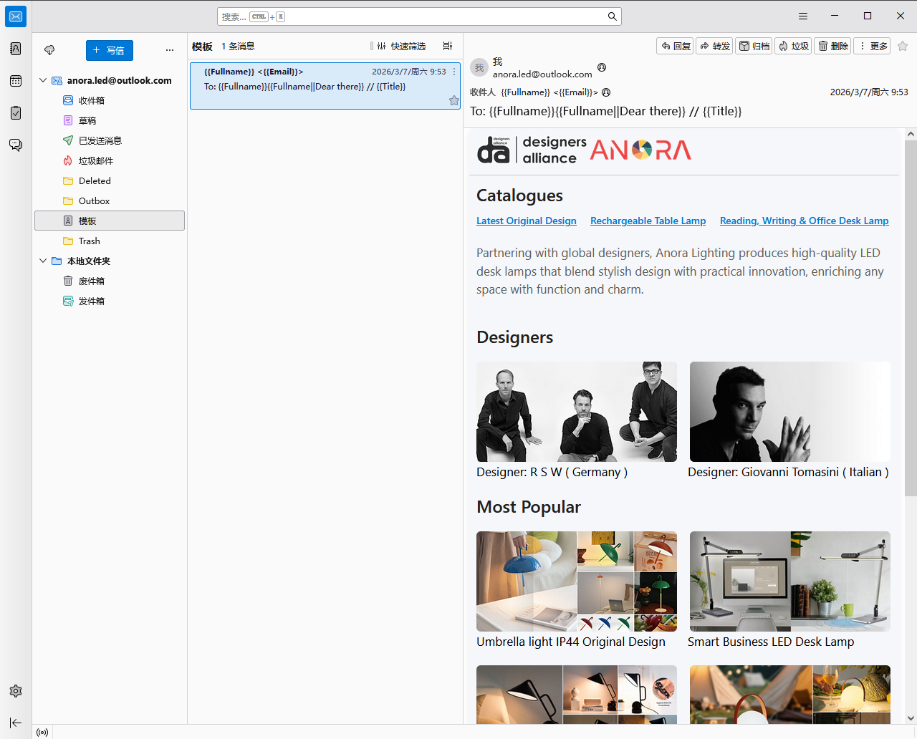Open the Rechargeable Table Lamp link
Viewport: 917px width, 739px height.
pos(648,221)
